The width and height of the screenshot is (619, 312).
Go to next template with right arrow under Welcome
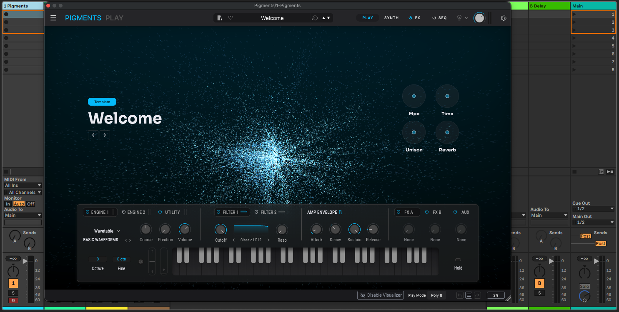(105, 135)
